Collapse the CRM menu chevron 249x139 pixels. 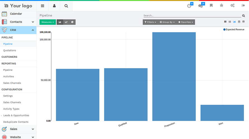33,30
